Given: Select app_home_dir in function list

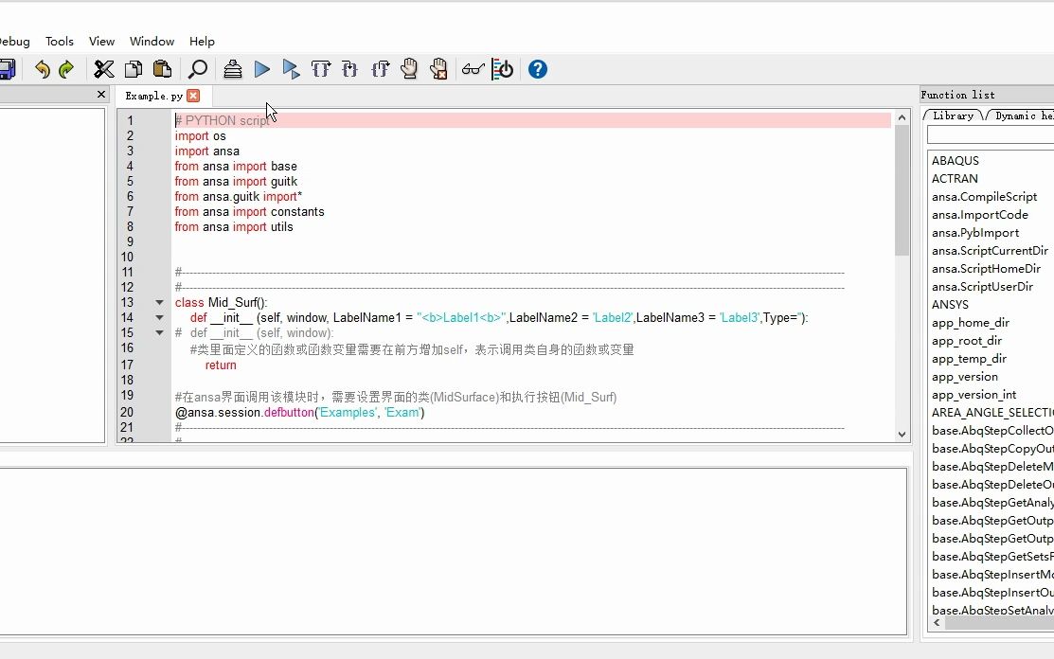Looking at the screenshot, I should pyautogui.click(x=970, y=323).
